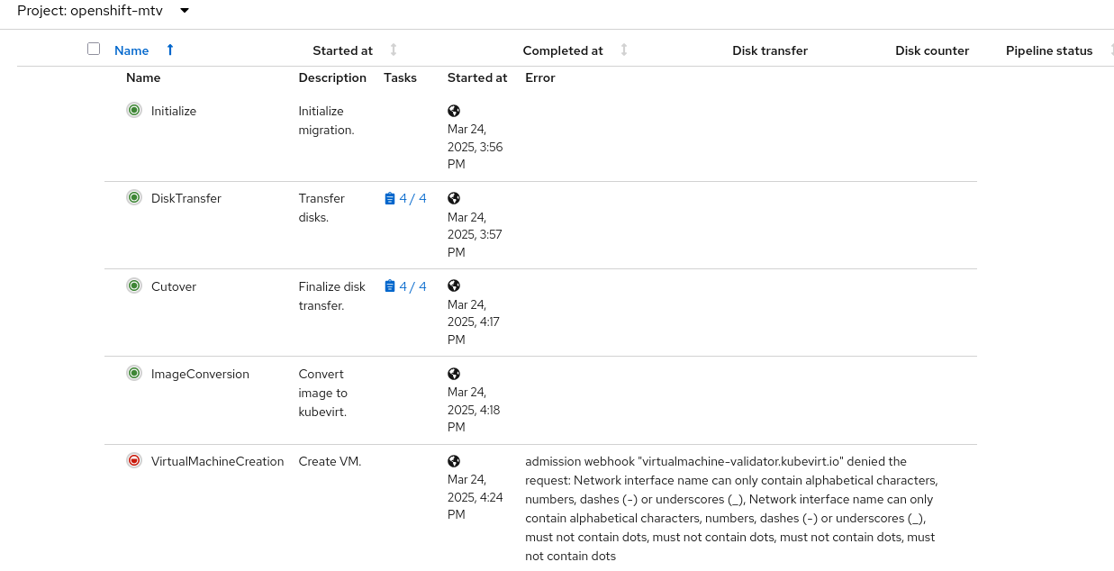
Task: Click the Started at sort arrows
Action: [394, 50]
